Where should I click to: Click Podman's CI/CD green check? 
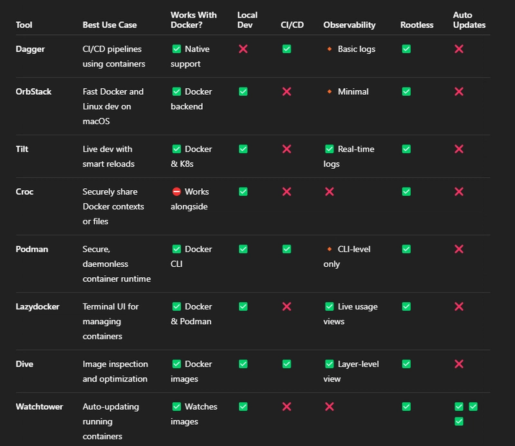point(286,249)
